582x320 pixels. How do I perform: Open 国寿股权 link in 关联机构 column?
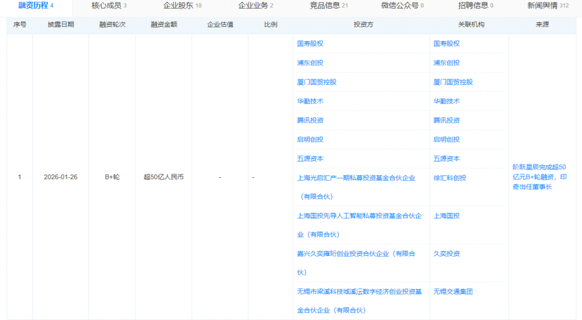(x=446, y=44)
